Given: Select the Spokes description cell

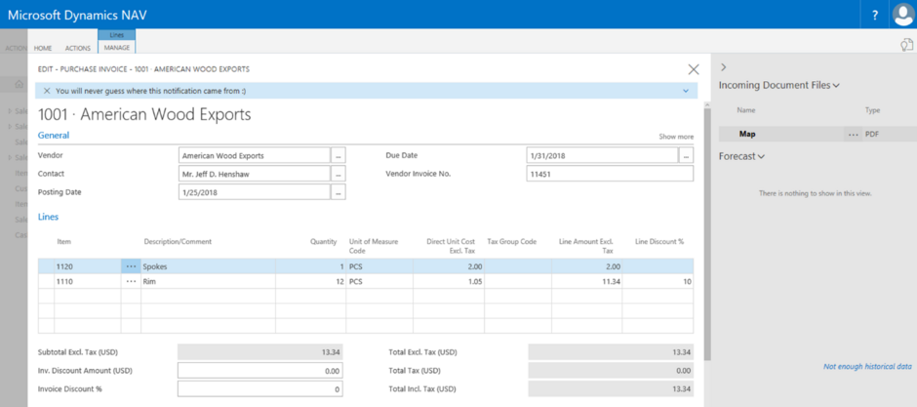Looking at the screenshot, I should 208,266.
